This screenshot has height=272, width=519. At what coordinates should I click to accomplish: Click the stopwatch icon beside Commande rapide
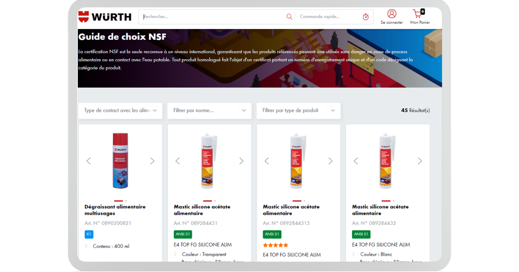(365, 16)
